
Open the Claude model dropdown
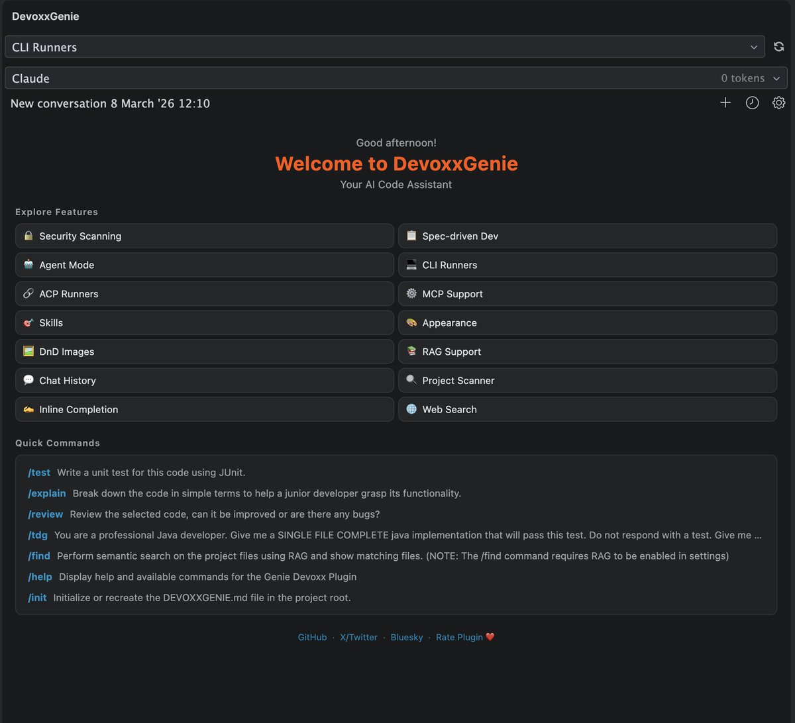click(x=396, y=78)
